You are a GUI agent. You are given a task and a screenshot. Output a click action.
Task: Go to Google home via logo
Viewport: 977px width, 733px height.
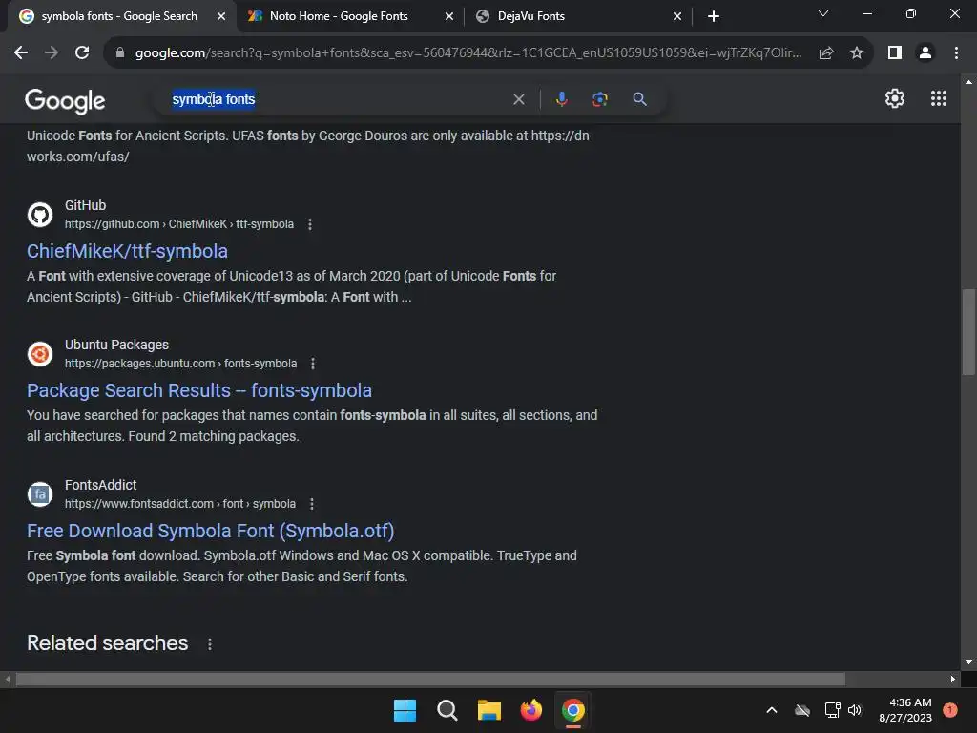(x=65, y=101)
